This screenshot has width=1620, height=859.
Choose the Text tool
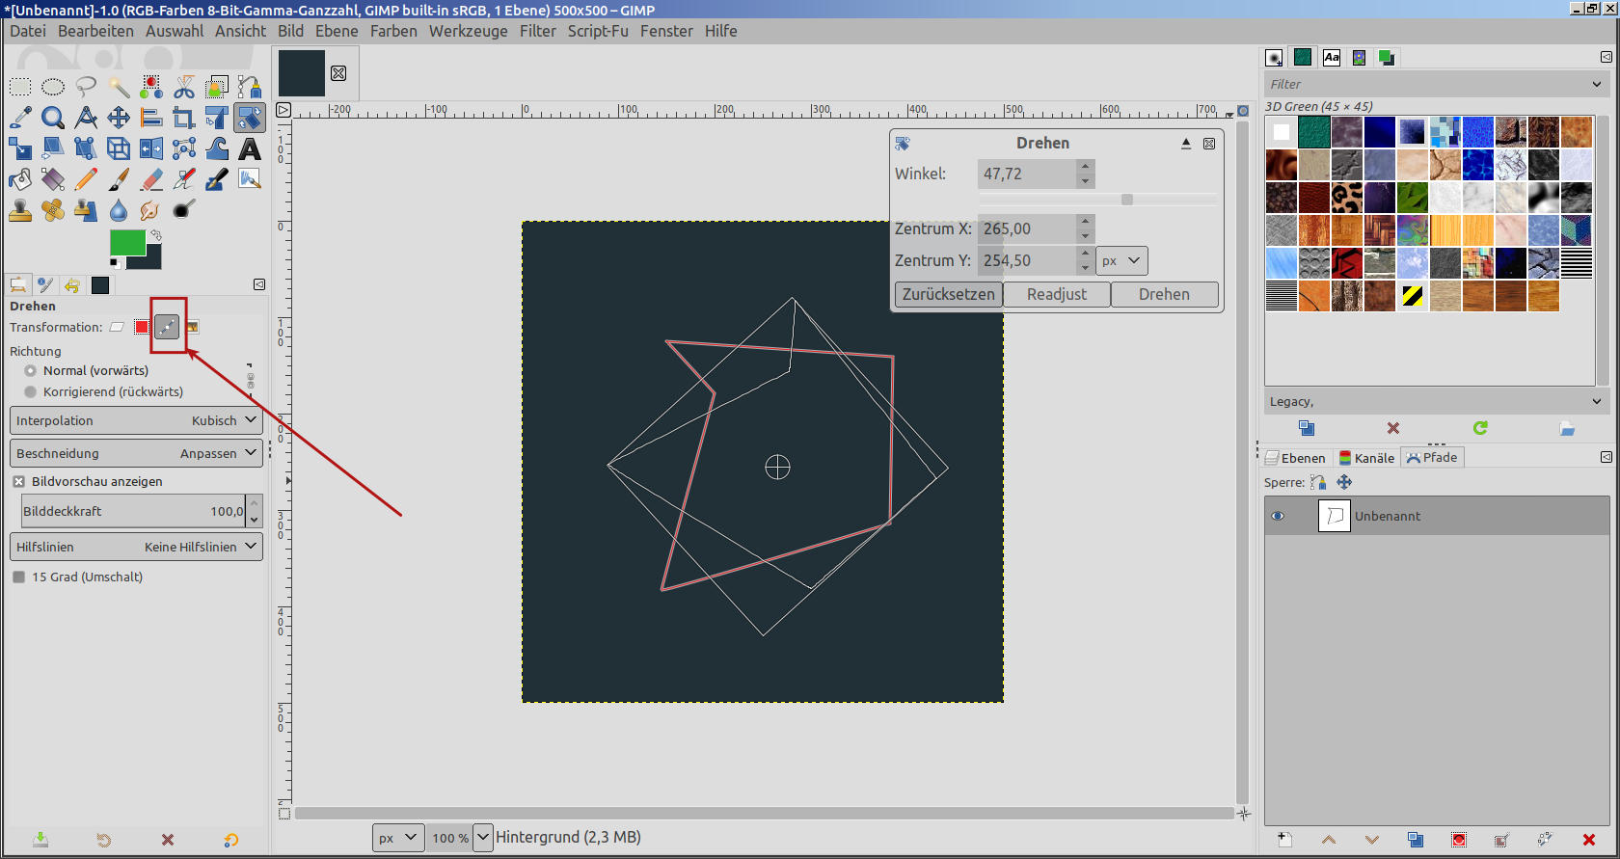[250, 148]
